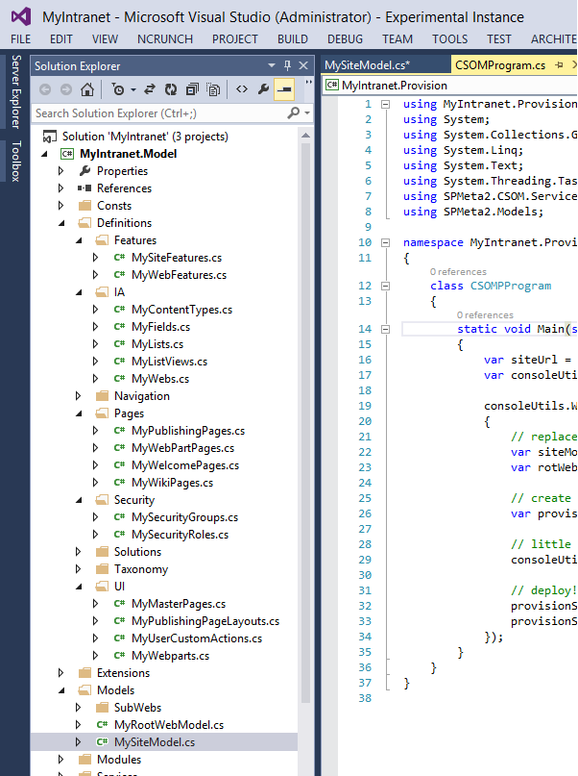Click Sync with Active Document icon
578x776 pixels.
149,89
